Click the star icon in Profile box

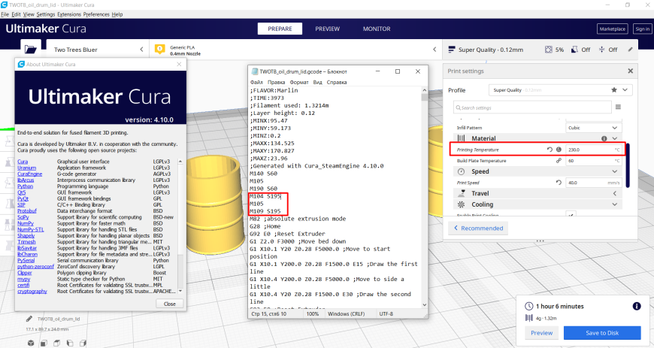coord(614,89)
